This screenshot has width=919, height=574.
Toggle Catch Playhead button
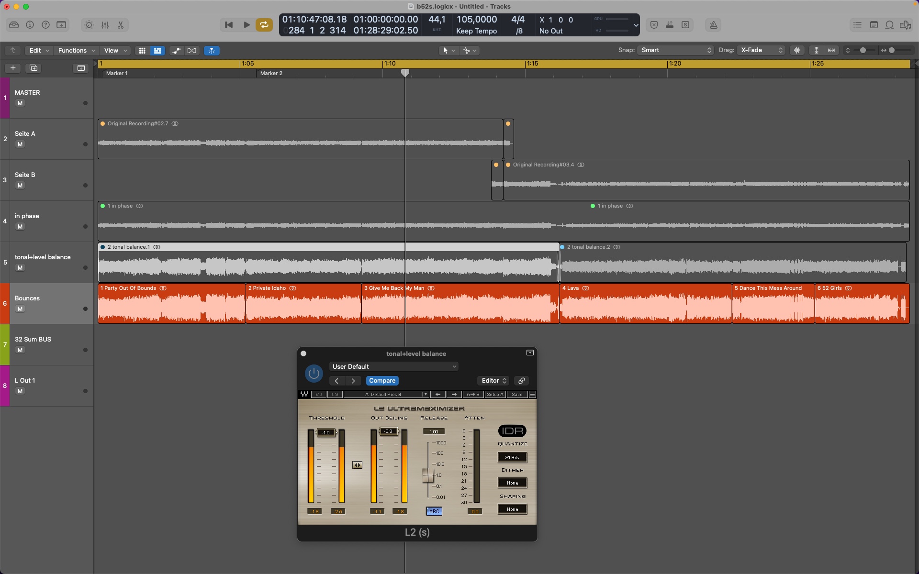[x=212, y=50]
